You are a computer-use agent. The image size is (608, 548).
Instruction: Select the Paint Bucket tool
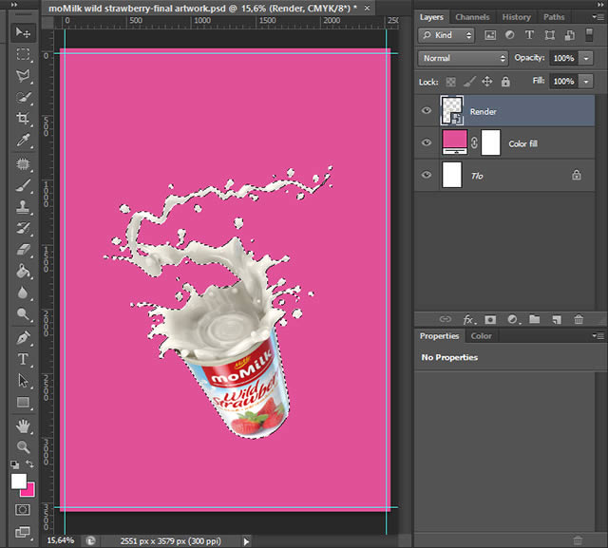23,271
